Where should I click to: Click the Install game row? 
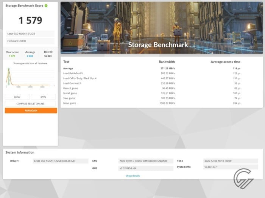click(151, 93)
